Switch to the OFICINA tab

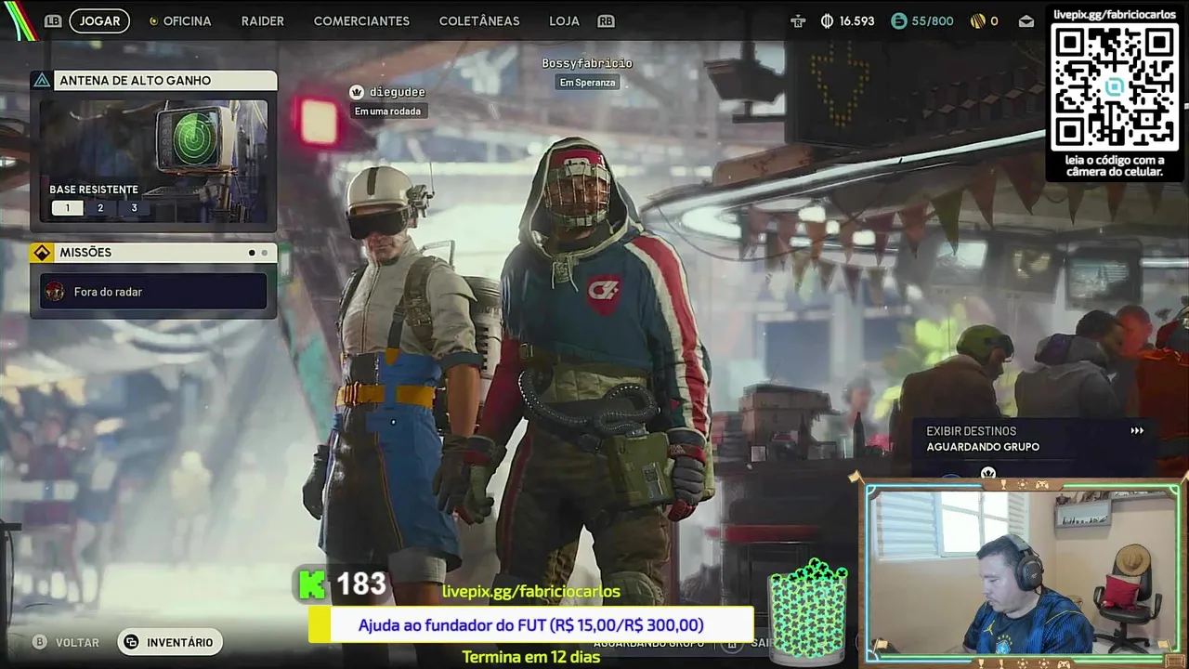coord(187,20)
